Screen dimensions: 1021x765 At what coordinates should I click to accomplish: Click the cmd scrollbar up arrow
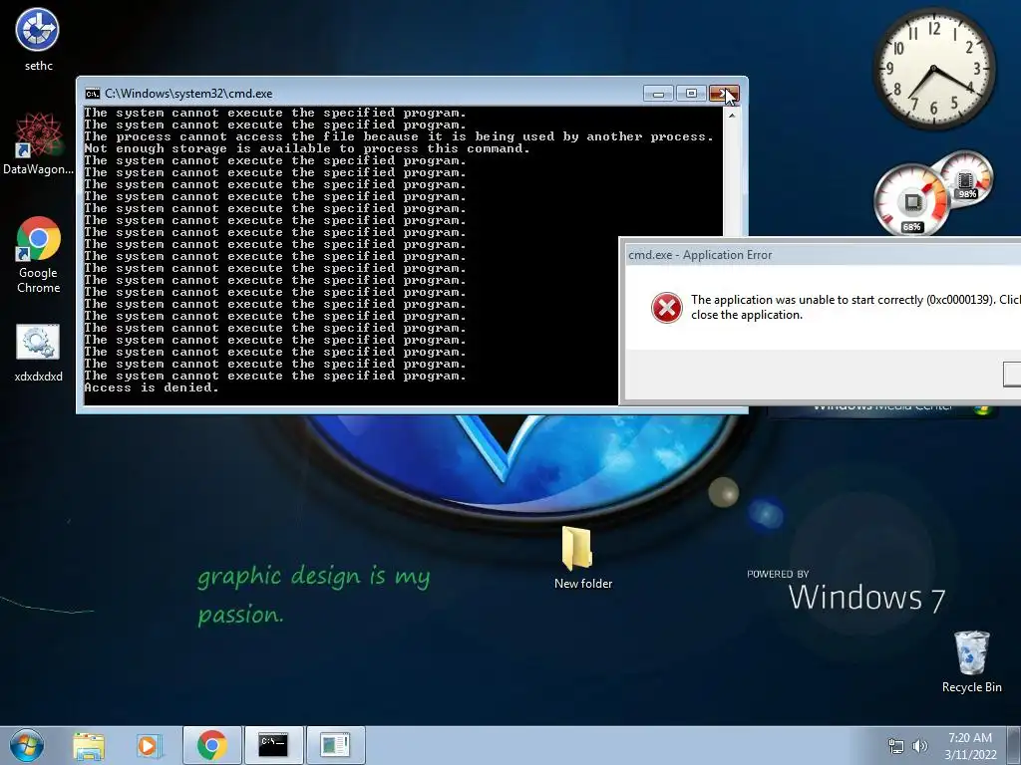click(732, 116)
